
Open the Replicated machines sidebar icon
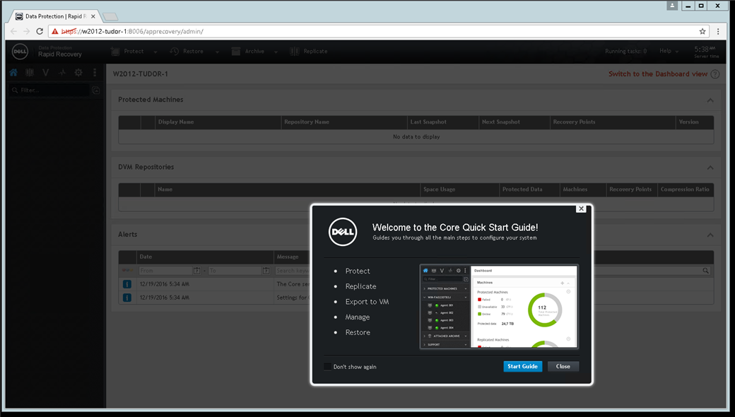30,72
